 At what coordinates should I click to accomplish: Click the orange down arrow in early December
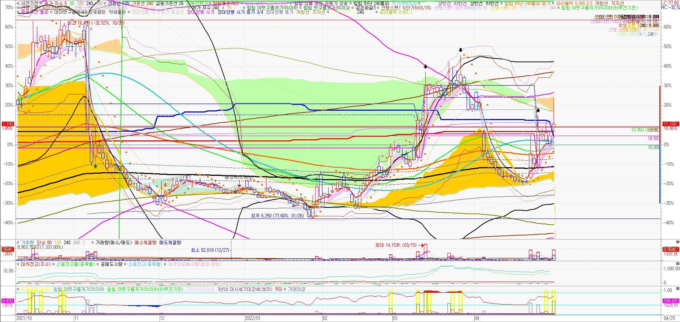[x=165, y=185]
